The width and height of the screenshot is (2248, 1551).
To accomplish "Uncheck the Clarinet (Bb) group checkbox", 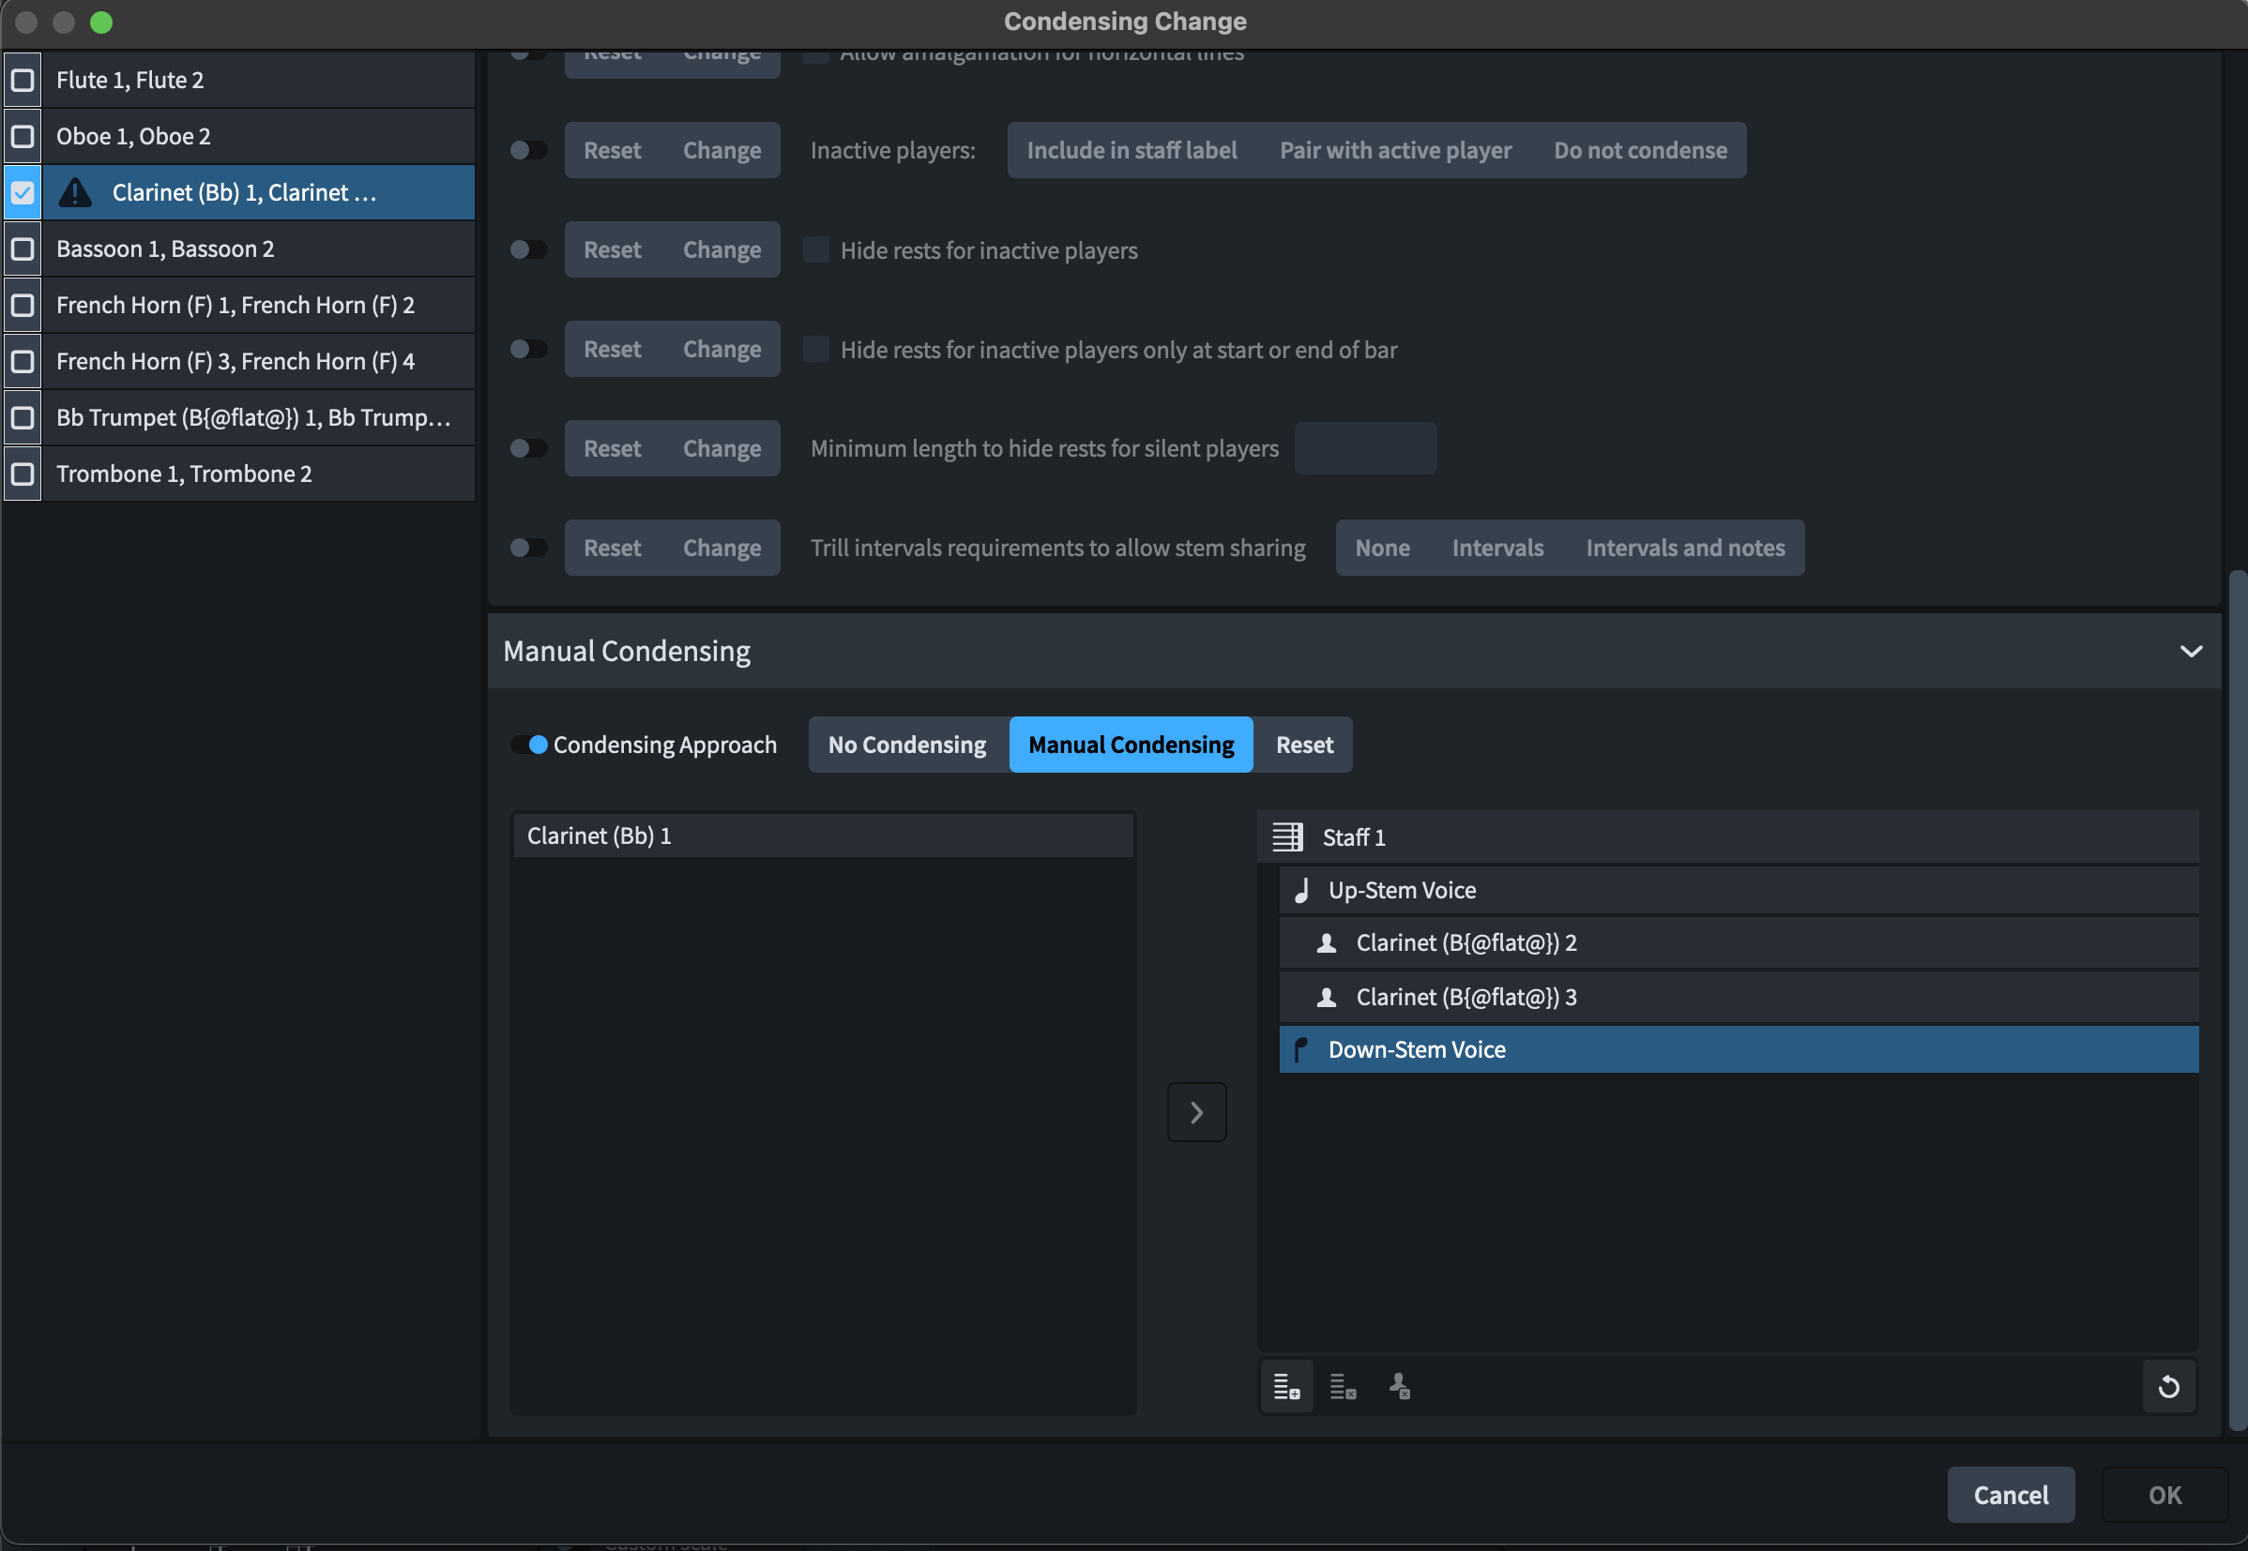I will pos(23,192).
